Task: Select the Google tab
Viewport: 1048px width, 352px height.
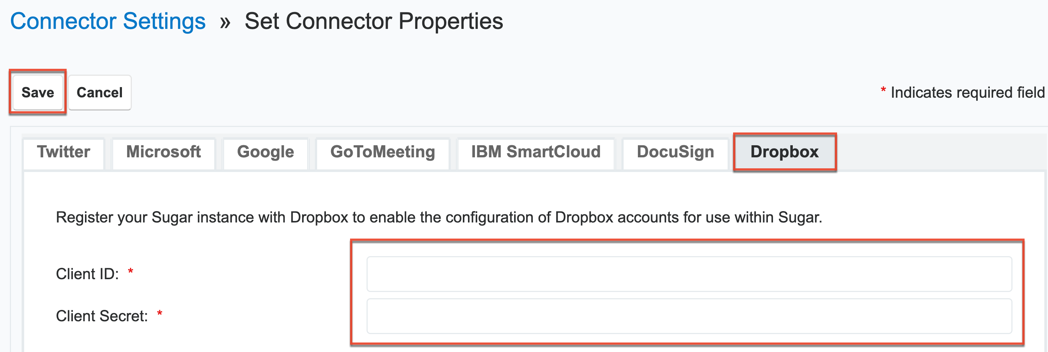Action: click(x=265, y=152)
